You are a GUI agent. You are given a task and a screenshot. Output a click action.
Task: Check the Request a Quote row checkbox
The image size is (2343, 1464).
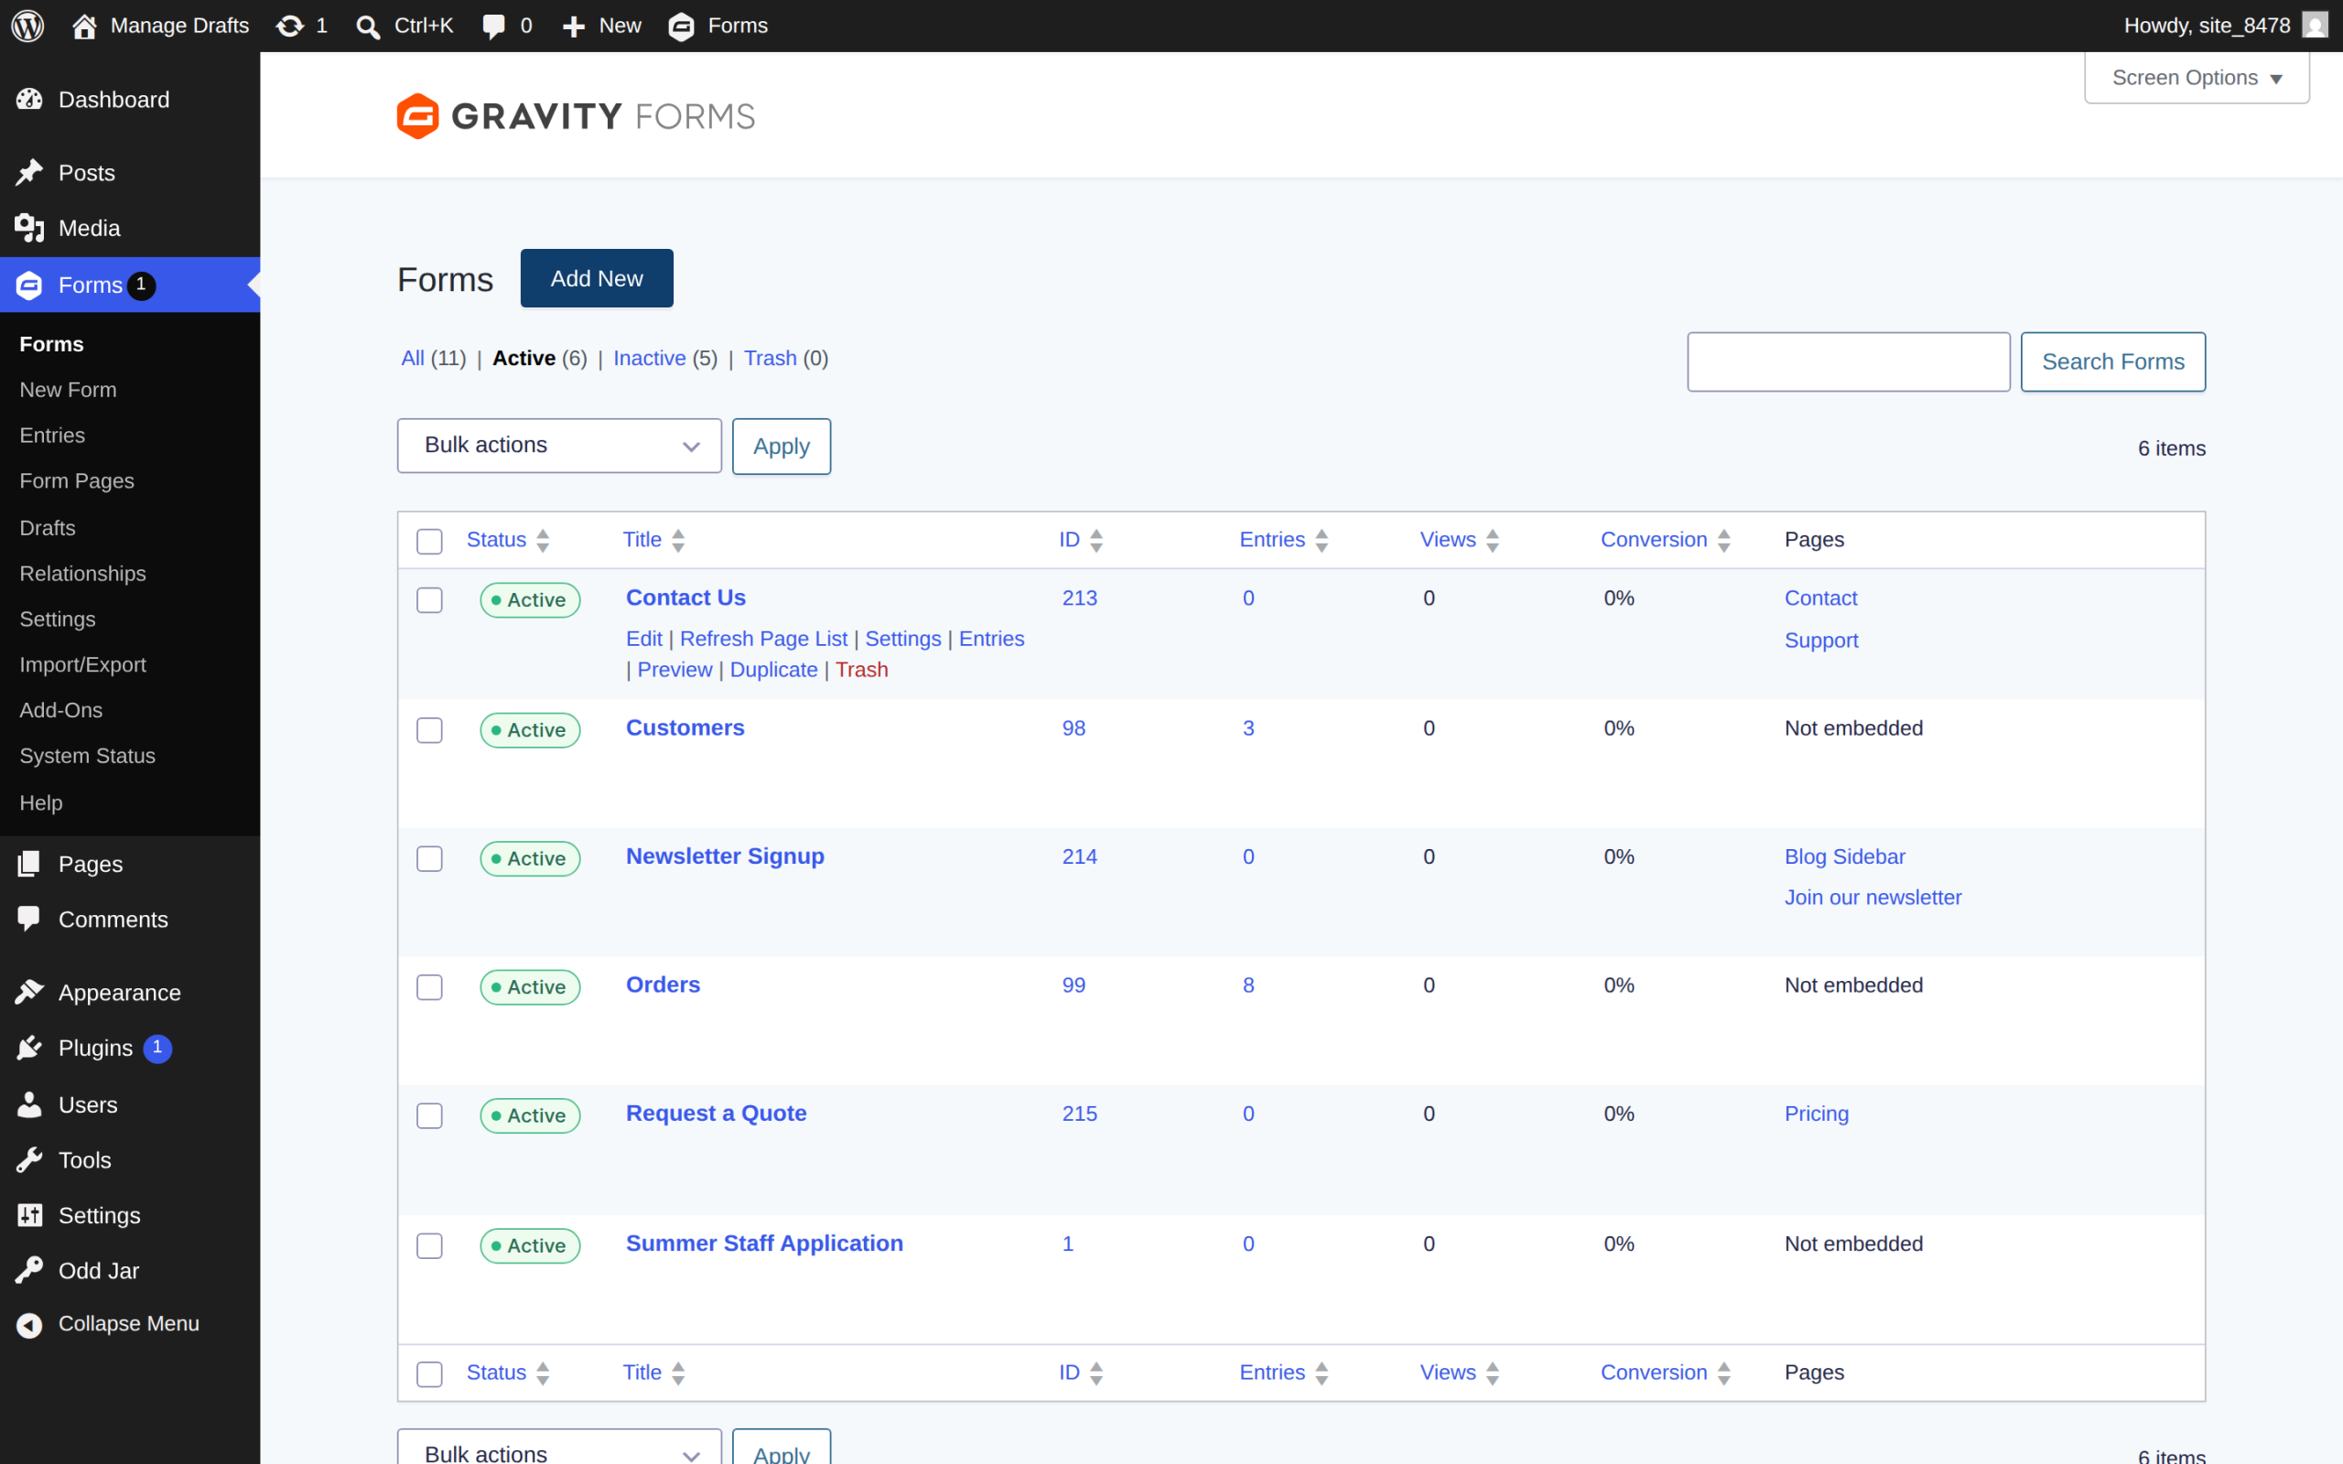[x=430, y=1116]
